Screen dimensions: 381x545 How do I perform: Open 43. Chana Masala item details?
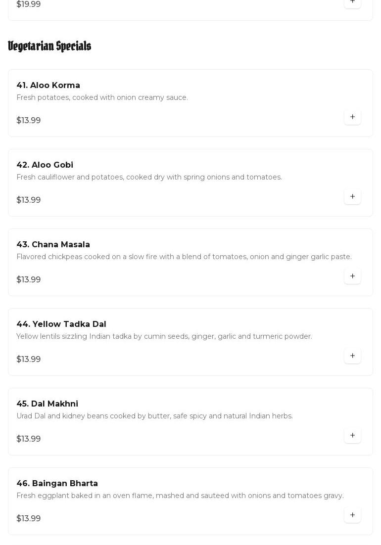(x=53, y=245)
